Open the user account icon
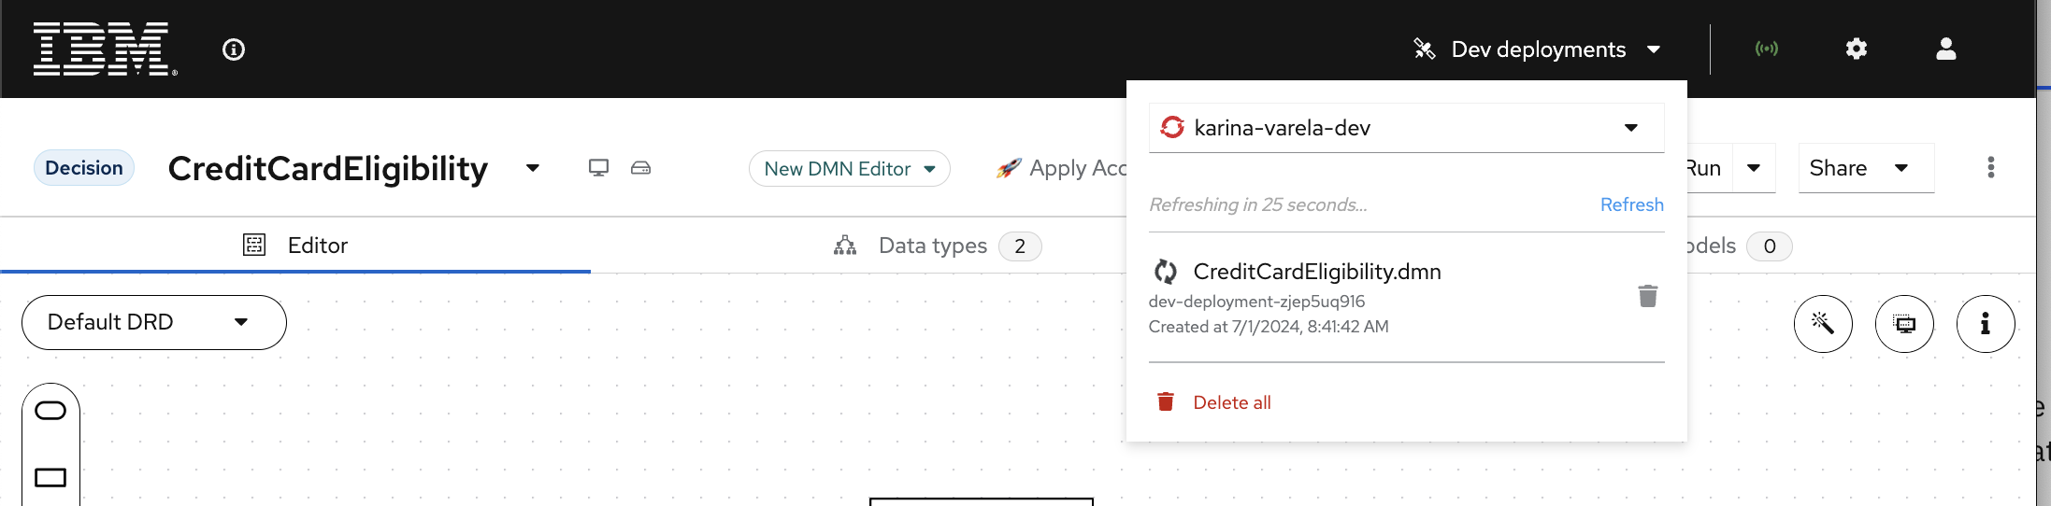The image size is (2051, 506). (x=1946, y=49)
